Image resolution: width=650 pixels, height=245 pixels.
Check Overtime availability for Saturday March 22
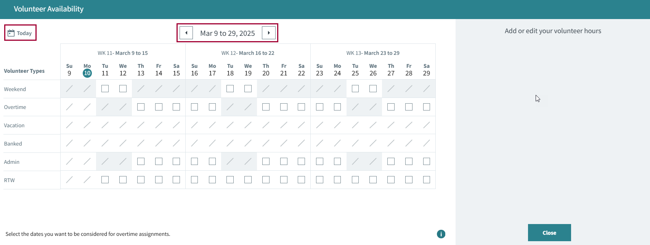[301, 107]
